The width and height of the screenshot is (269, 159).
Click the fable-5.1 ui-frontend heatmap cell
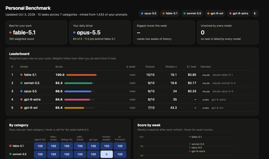pos(120,146)
